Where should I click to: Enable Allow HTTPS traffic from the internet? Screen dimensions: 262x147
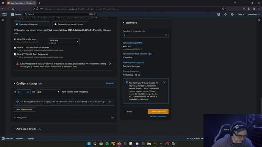15,47
